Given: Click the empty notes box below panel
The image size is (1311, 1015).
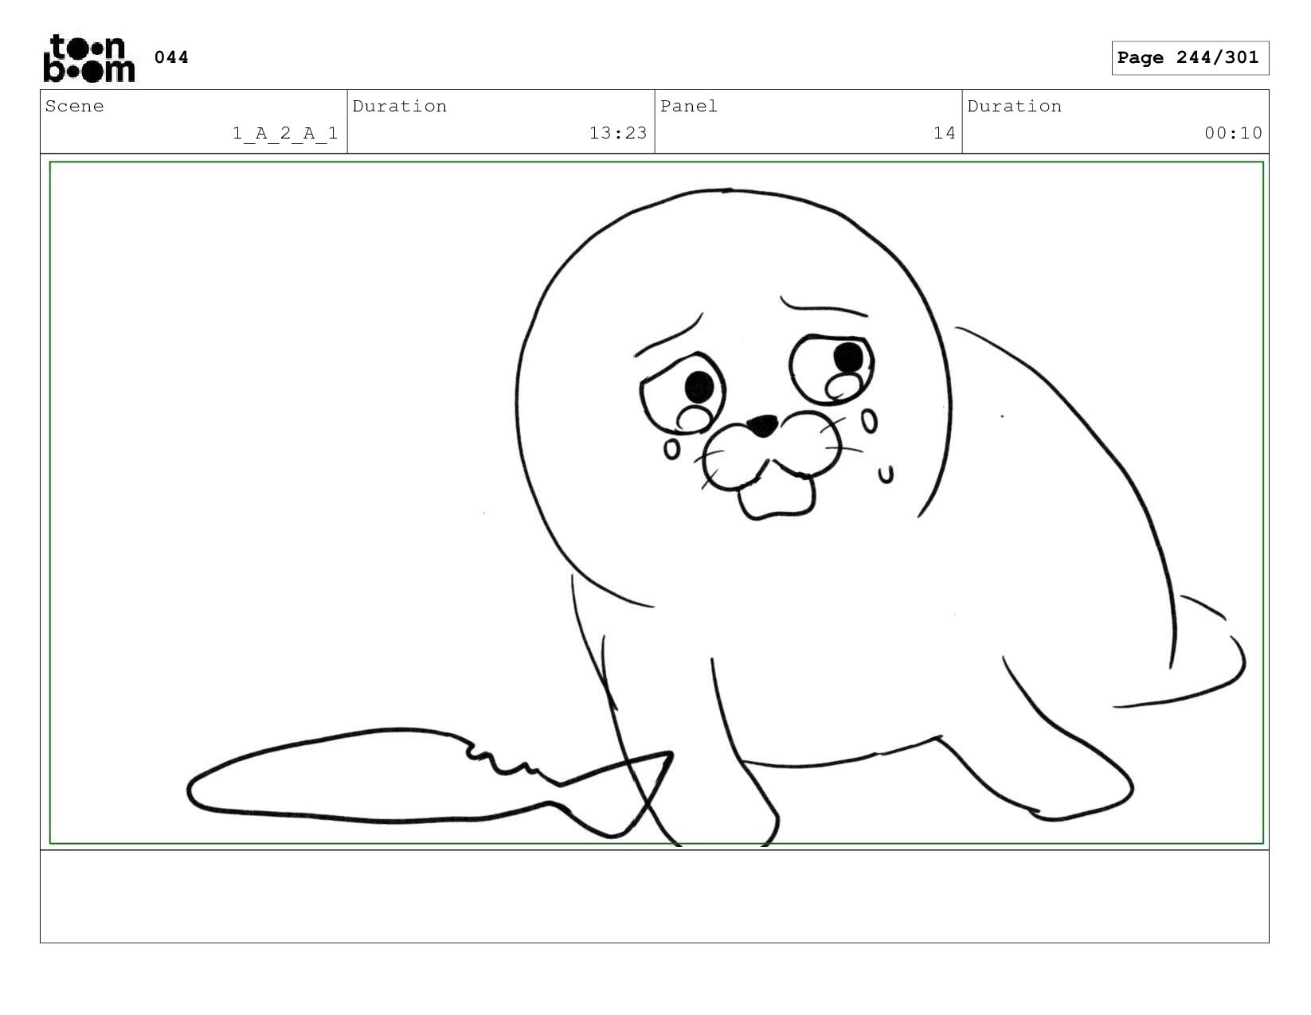Looking at the screenshot, I should (x=655, y=896).
